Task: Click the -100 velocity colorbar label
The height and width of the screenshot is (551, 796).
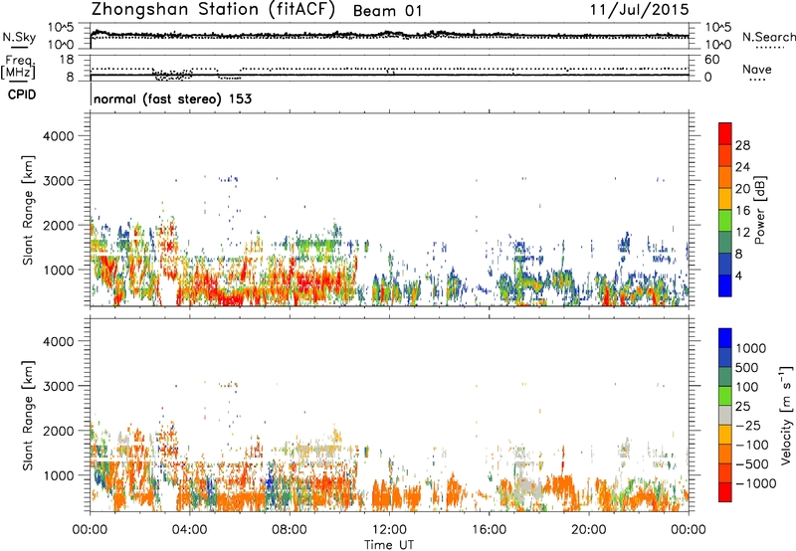Action: pos(751,445)
